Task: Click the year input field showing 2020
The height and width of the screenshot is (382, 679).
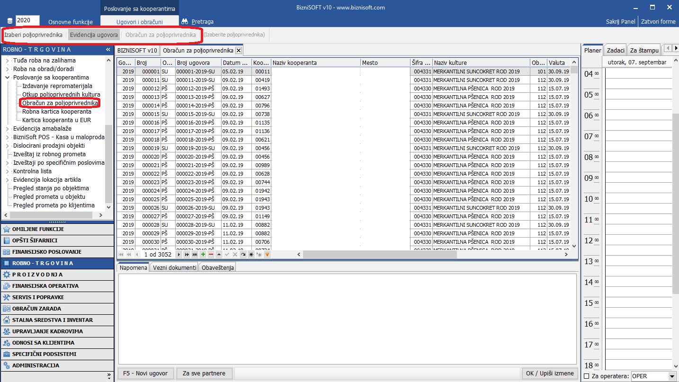Action: [27, 21]
